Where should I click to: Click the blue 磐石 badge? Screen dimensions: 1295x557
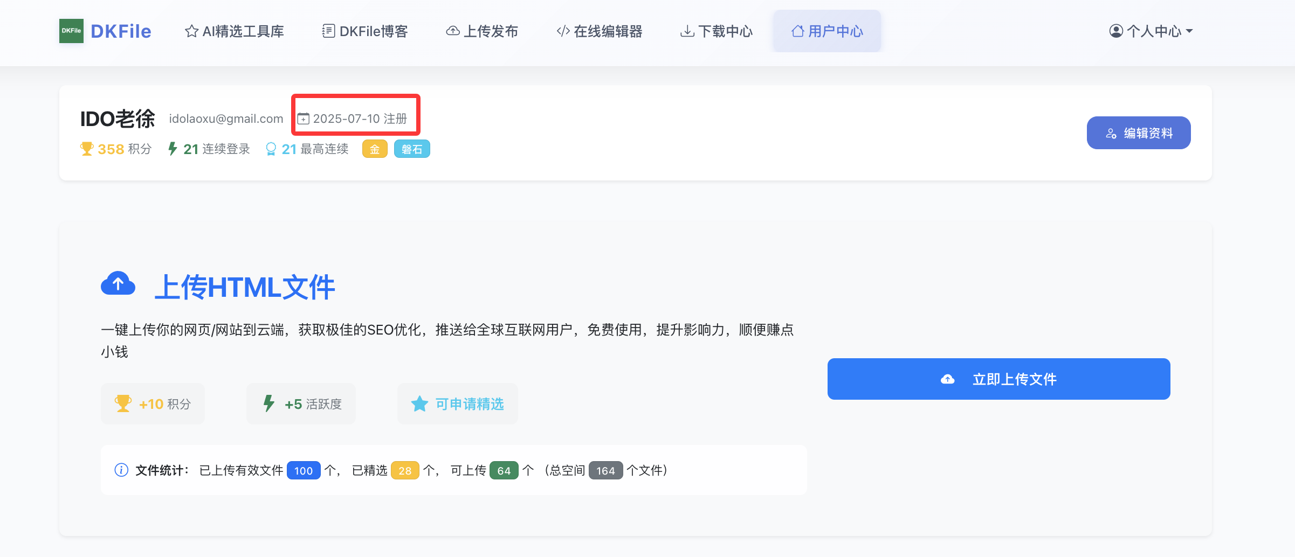412,149
